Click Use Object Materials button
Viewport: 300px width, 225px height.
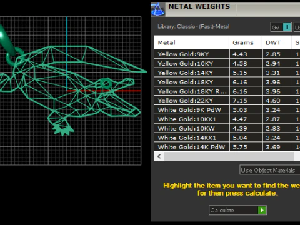point(269,170)
